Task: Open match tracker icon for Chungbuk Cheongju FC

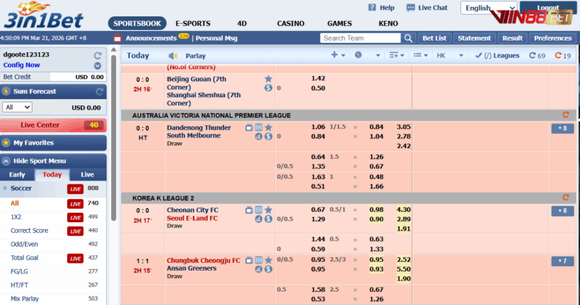Action: [258, 261]
